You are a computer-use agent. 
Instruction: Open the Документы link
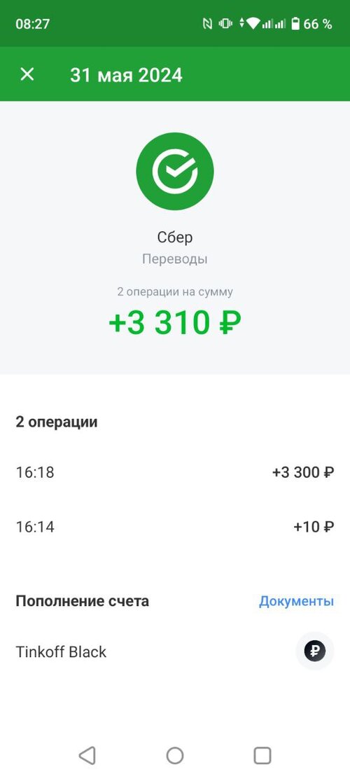[x=296, y=601]
